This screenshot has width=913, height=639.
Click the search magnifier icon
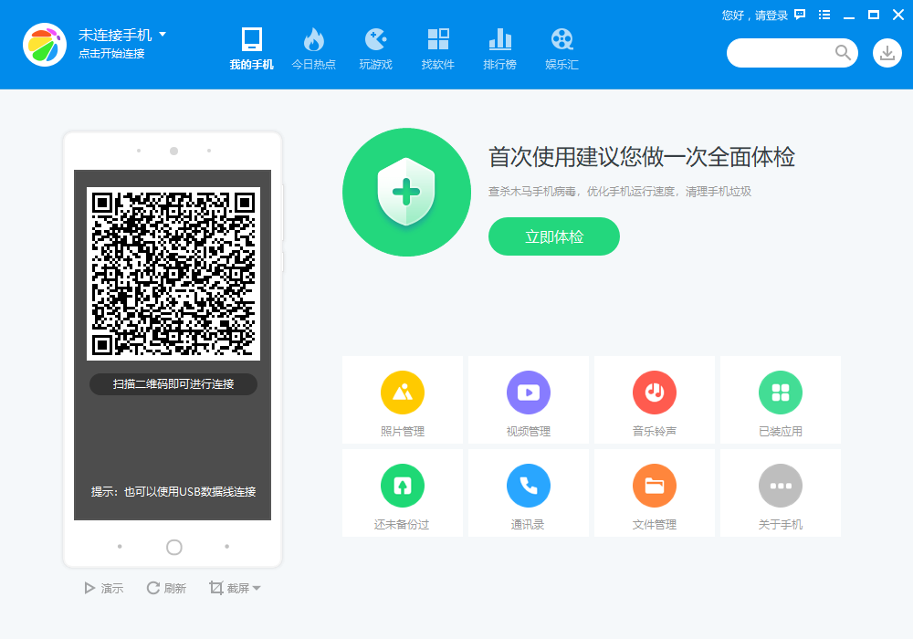(x=843, y=53)
